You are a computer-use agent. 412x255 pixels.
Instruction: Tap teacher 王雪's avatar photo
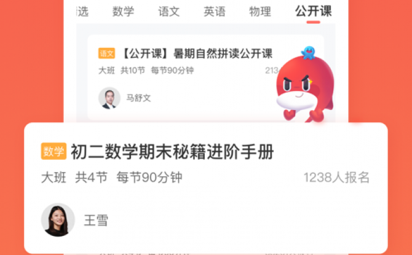tap(58, 220)
